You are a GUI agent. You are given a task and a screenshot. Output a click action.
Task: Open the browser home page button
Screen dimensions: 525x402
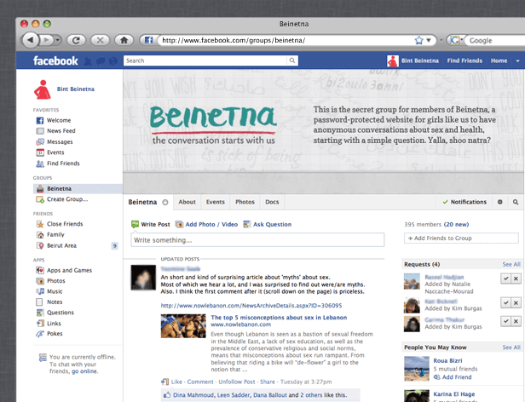124,41
